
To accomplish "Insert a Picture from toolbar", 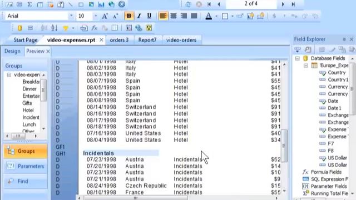I will point(91,4).
